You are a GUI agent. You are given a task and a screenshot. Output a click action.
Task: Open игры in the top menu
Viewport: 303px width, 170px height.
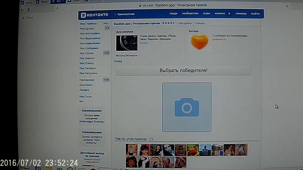(206, 14)
